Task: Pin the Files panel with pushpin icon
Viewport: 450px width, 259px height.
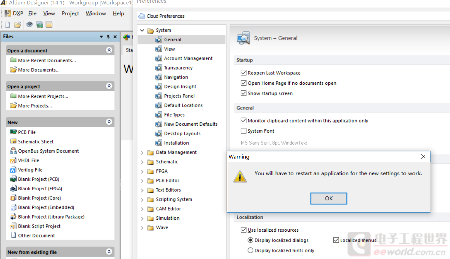Action: (x=108, y=37)
